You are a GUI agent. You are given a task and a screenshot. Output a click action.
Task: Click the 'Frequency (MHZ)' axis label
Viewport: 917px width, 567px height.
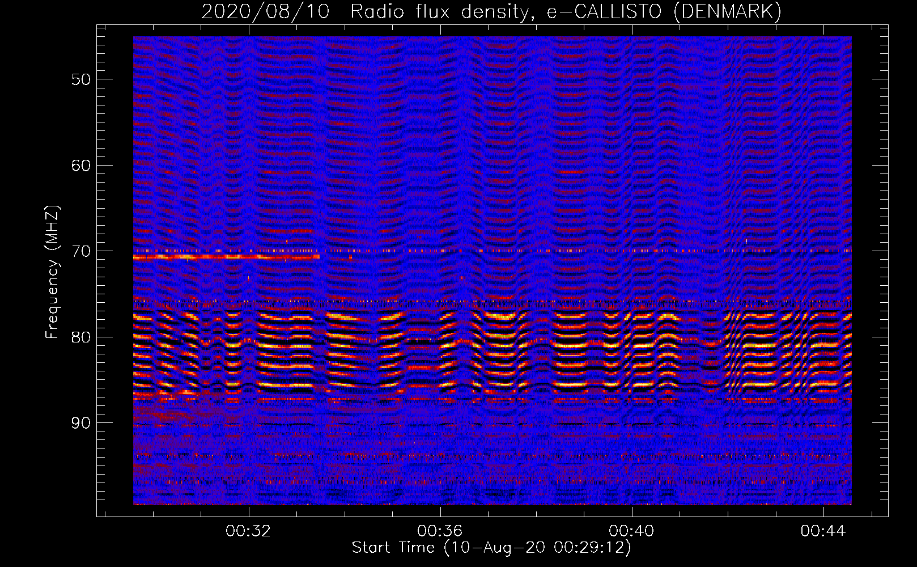[52, 272]
